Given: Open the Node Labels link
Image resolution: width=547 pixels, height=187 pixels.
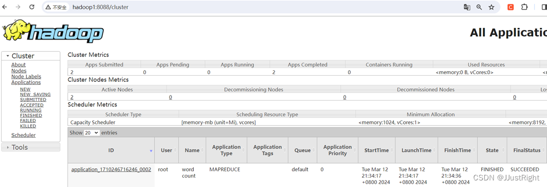Looking at the screenshot, I should (26, 77).
